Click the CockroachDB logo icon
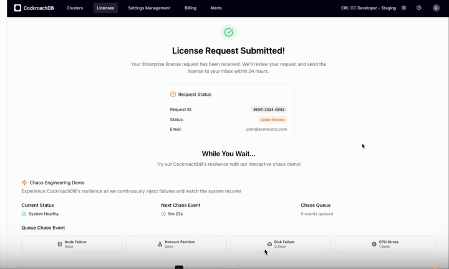The height and width of the screenshot is (269, 449). tap(17, 8)
